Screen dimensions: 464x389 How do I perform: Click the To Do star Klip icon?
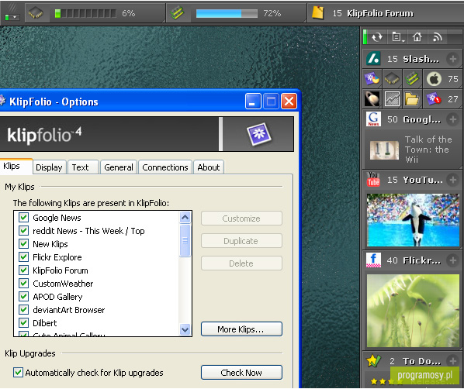pyautogui.click(x=373, y=361)
